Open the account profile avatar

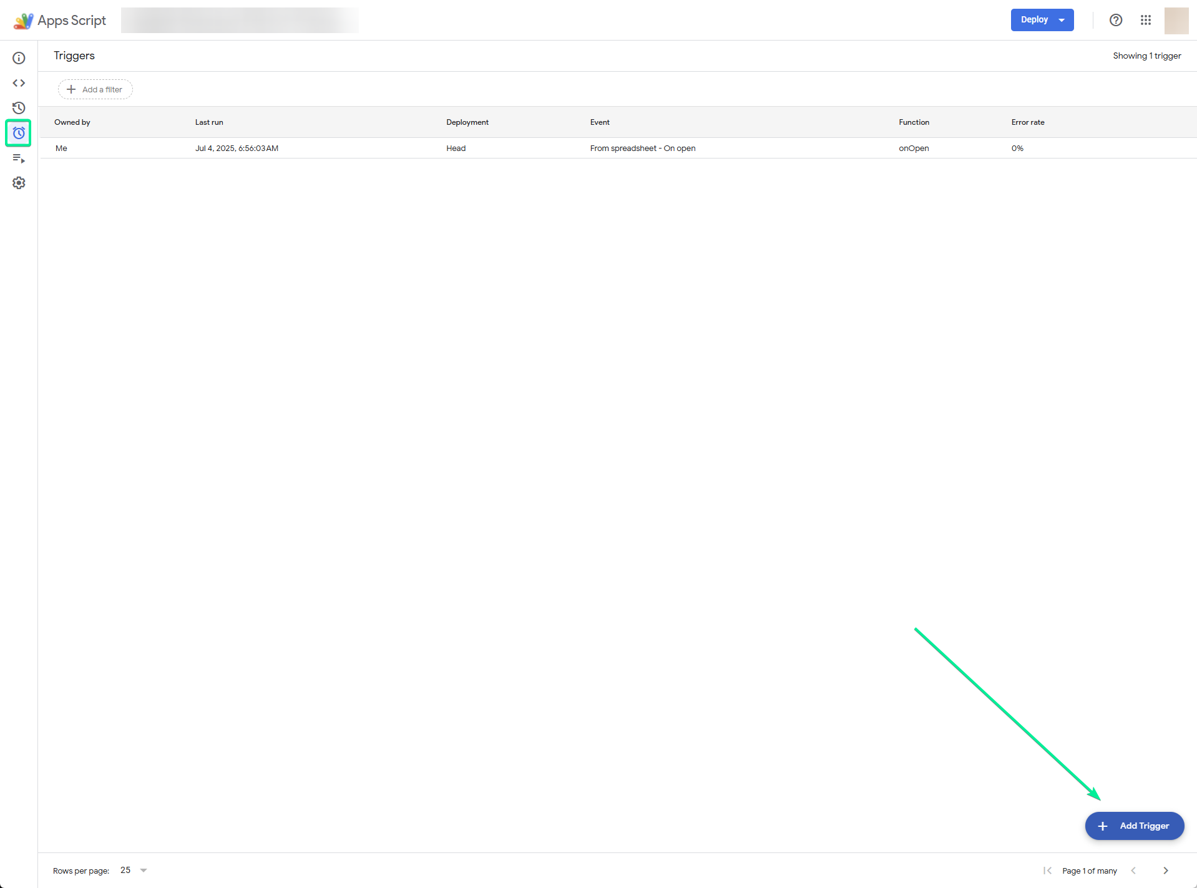point(1176,21)
